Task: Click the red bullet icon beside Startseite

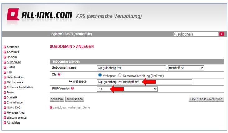Action: (x=4, y=47)
